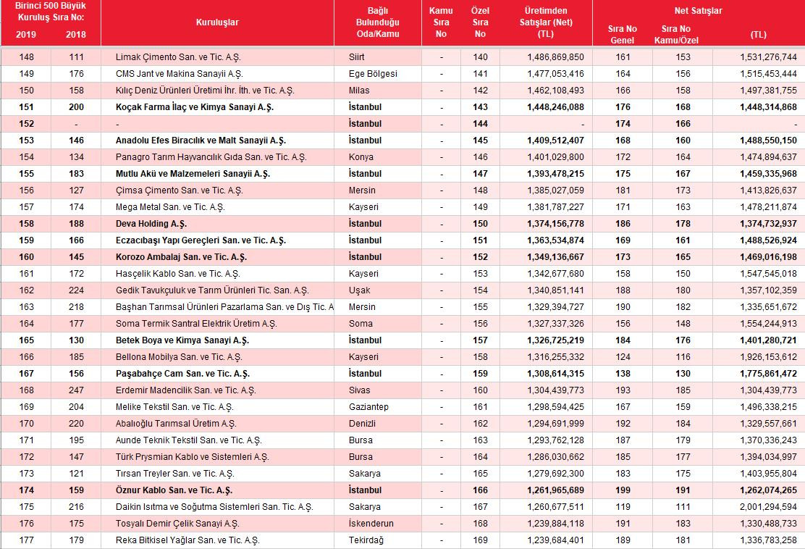
Task: Click net sales value 1,262,074,265
Action: click(768, 490)
